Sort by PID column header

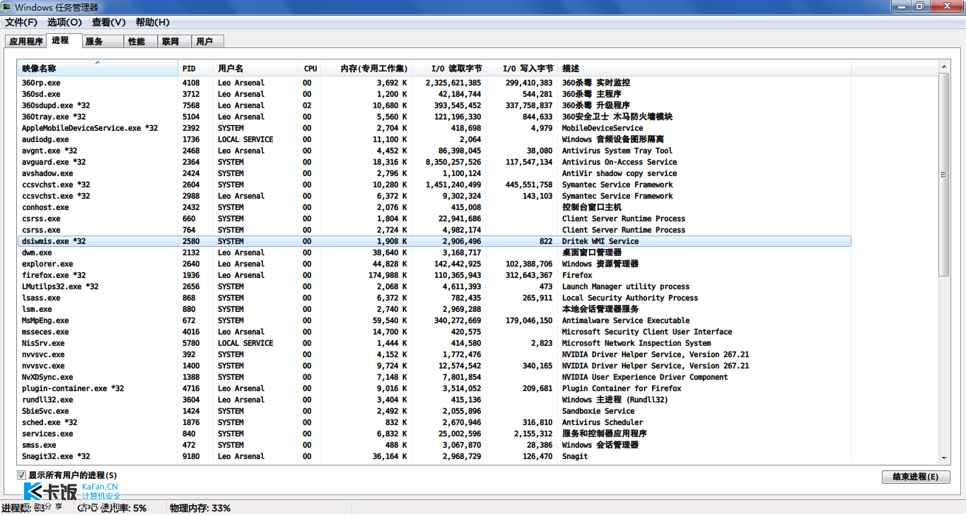pyautogui.click(x=196, y=69)
